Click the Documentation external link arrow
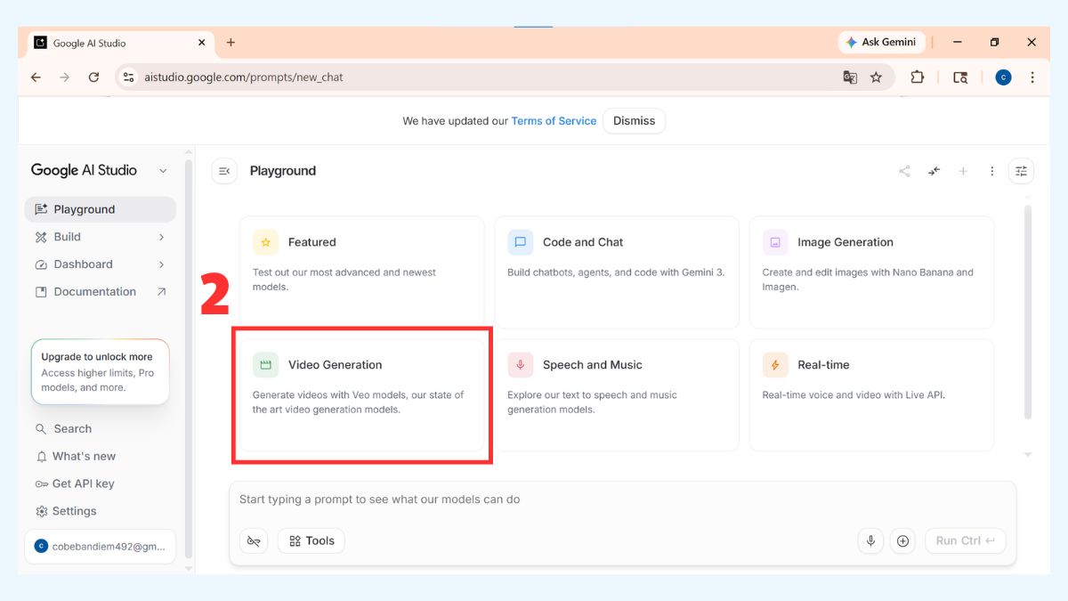This screenshot has width=1068, height=601. (x=161, y=292)
